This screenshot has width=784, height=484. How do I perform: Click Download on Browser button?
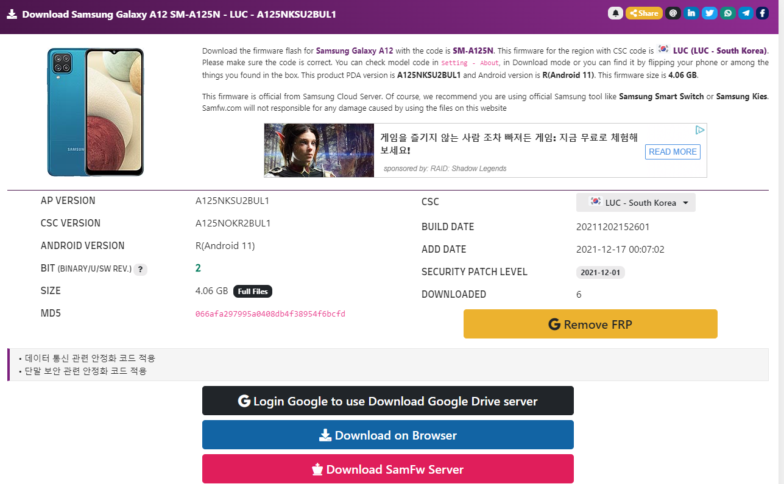(388, 435)
